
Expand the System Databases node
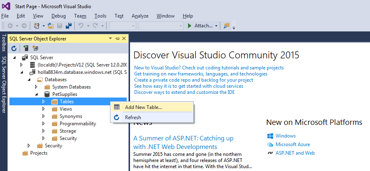36,87
